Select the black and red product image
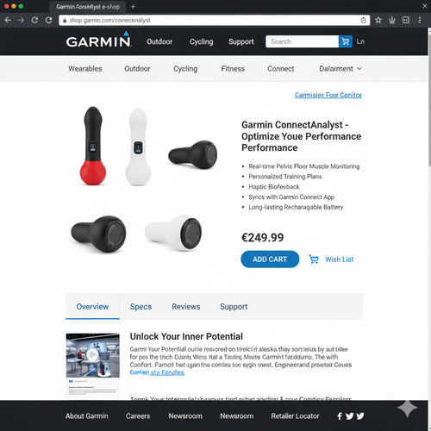Viewport: 431px width, 431px height. 93,146
